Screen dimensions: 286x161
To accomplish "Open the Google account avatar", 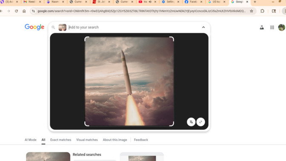I will [282, 27].
